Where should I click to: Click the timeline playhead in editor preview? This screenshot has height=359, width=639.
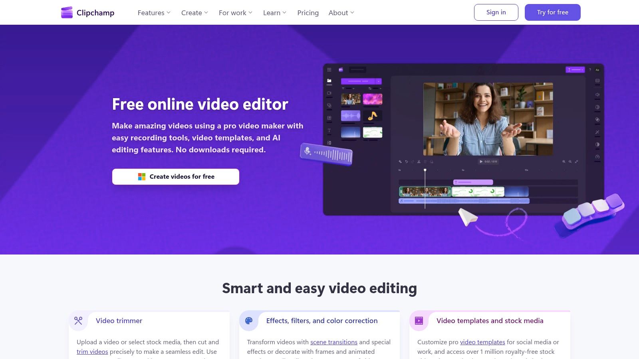(425, 188)
